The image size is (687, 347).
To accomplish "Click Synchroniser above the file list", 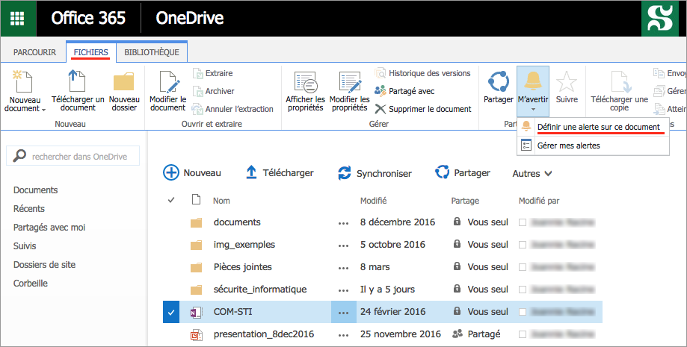I will pyautogui.click(x=375, y=173).
